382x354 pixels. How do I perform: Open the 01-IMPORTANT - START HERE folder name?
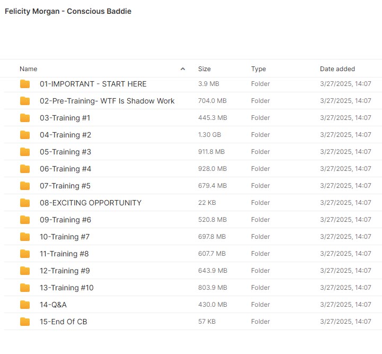tap(93, 84)
